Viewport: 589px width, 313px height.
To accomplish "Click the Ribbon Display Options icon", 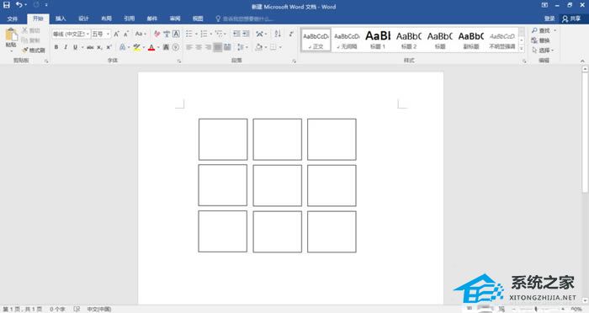I will [544, 5].
